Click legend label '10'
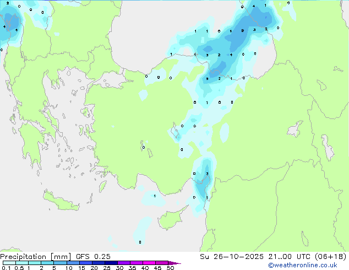Viewport: 349px width, 270px height. click(69, 268)
